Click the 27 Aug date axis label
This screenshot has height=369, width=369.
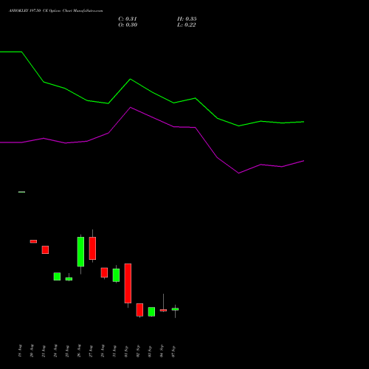[91, 351]
